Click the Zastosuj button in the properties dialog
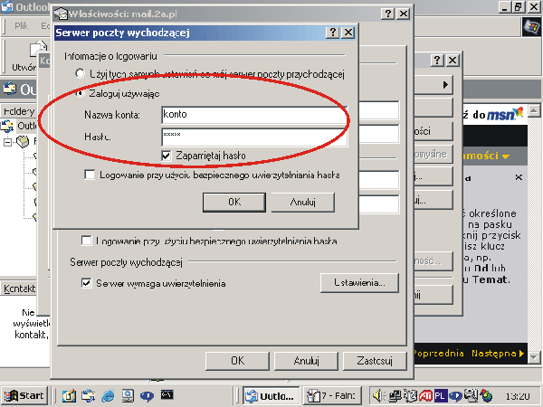 (x=374, y=360)
